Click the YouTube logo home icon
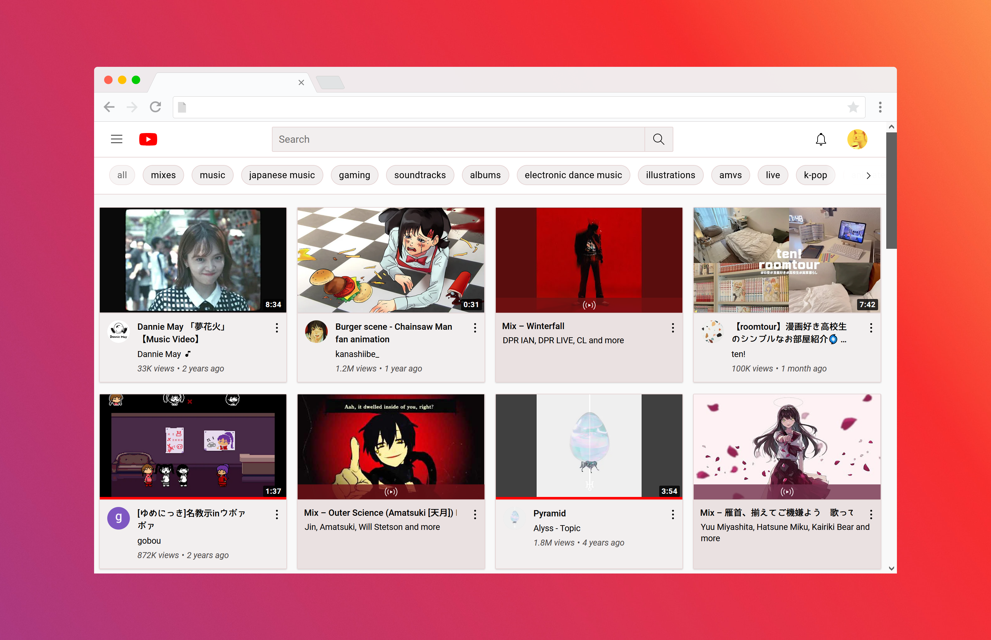Image resolution: width=991 pixels, height=640 pixels. [x=148, y=139]
